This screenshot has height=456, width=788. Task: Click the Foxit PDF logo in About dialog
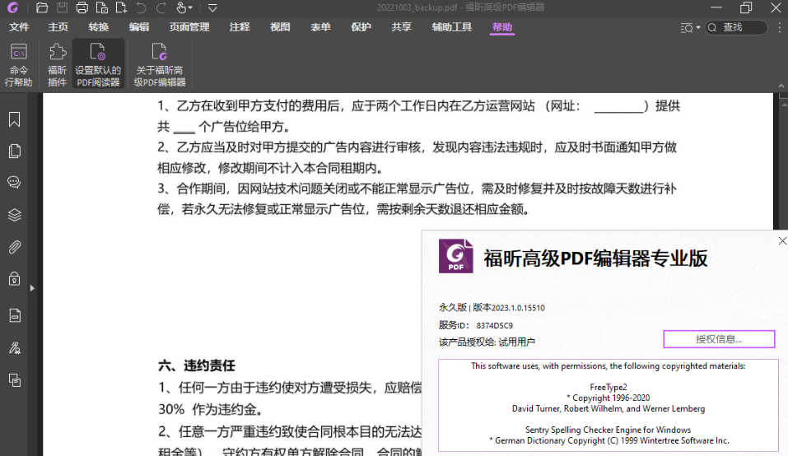[x=456, y=256]
